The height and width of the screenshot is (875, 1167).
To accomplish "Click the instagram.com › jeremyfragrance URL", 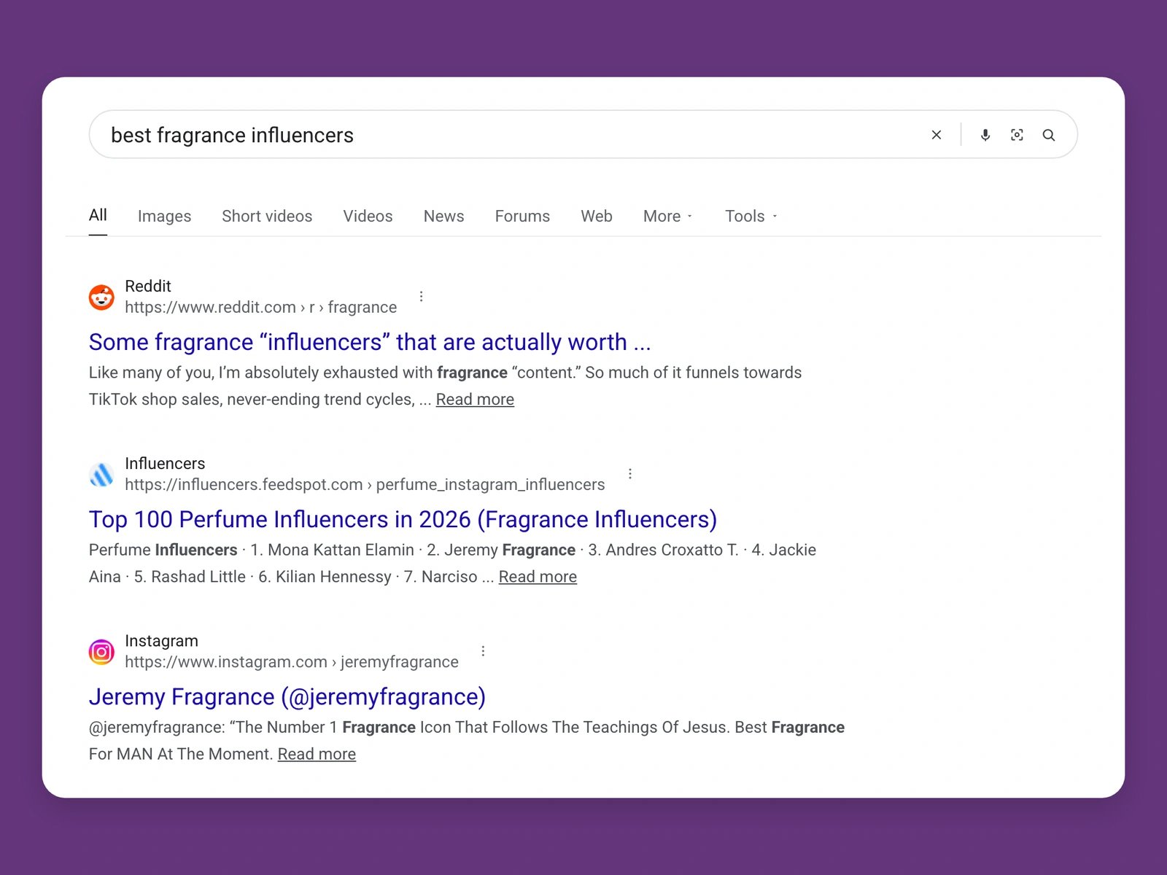I will (292, 662).
